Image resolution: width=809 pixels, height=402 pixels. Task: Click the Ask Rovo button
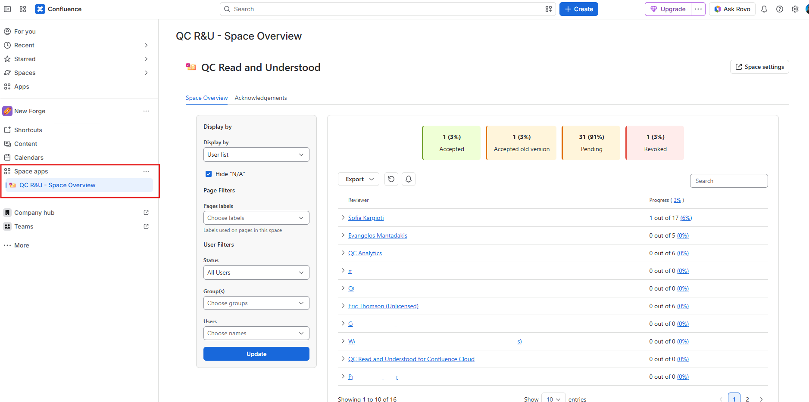pyautogui.click(x=732, y=9)
